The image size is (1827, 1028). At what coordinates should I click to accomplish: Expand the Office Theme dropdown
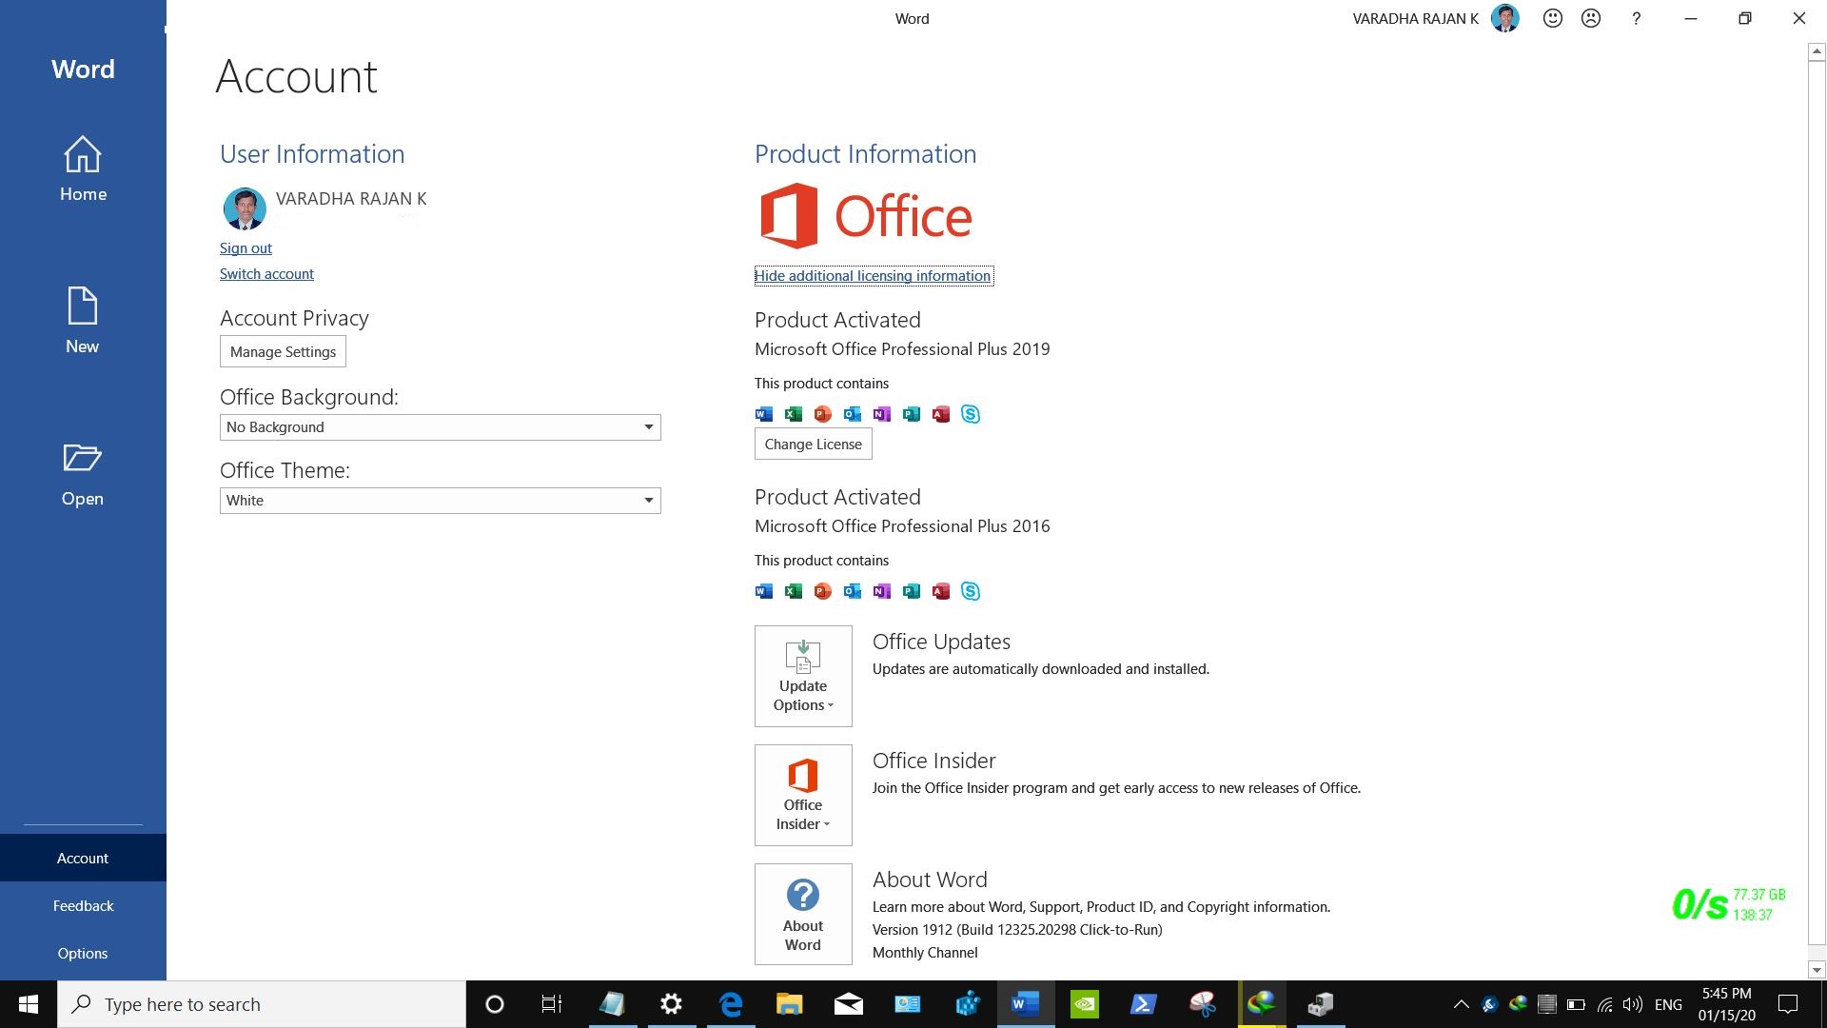pos(647,500)
